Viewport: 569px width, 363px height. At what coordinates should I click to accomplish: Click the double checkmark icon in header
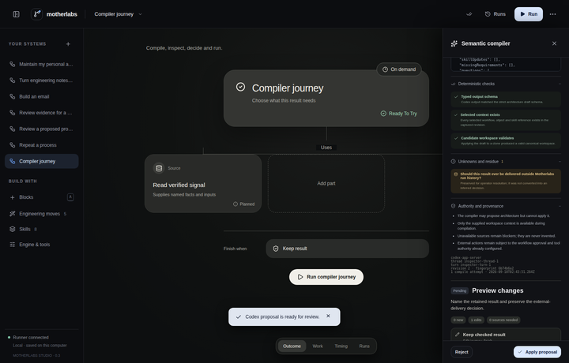pos(469,14)
